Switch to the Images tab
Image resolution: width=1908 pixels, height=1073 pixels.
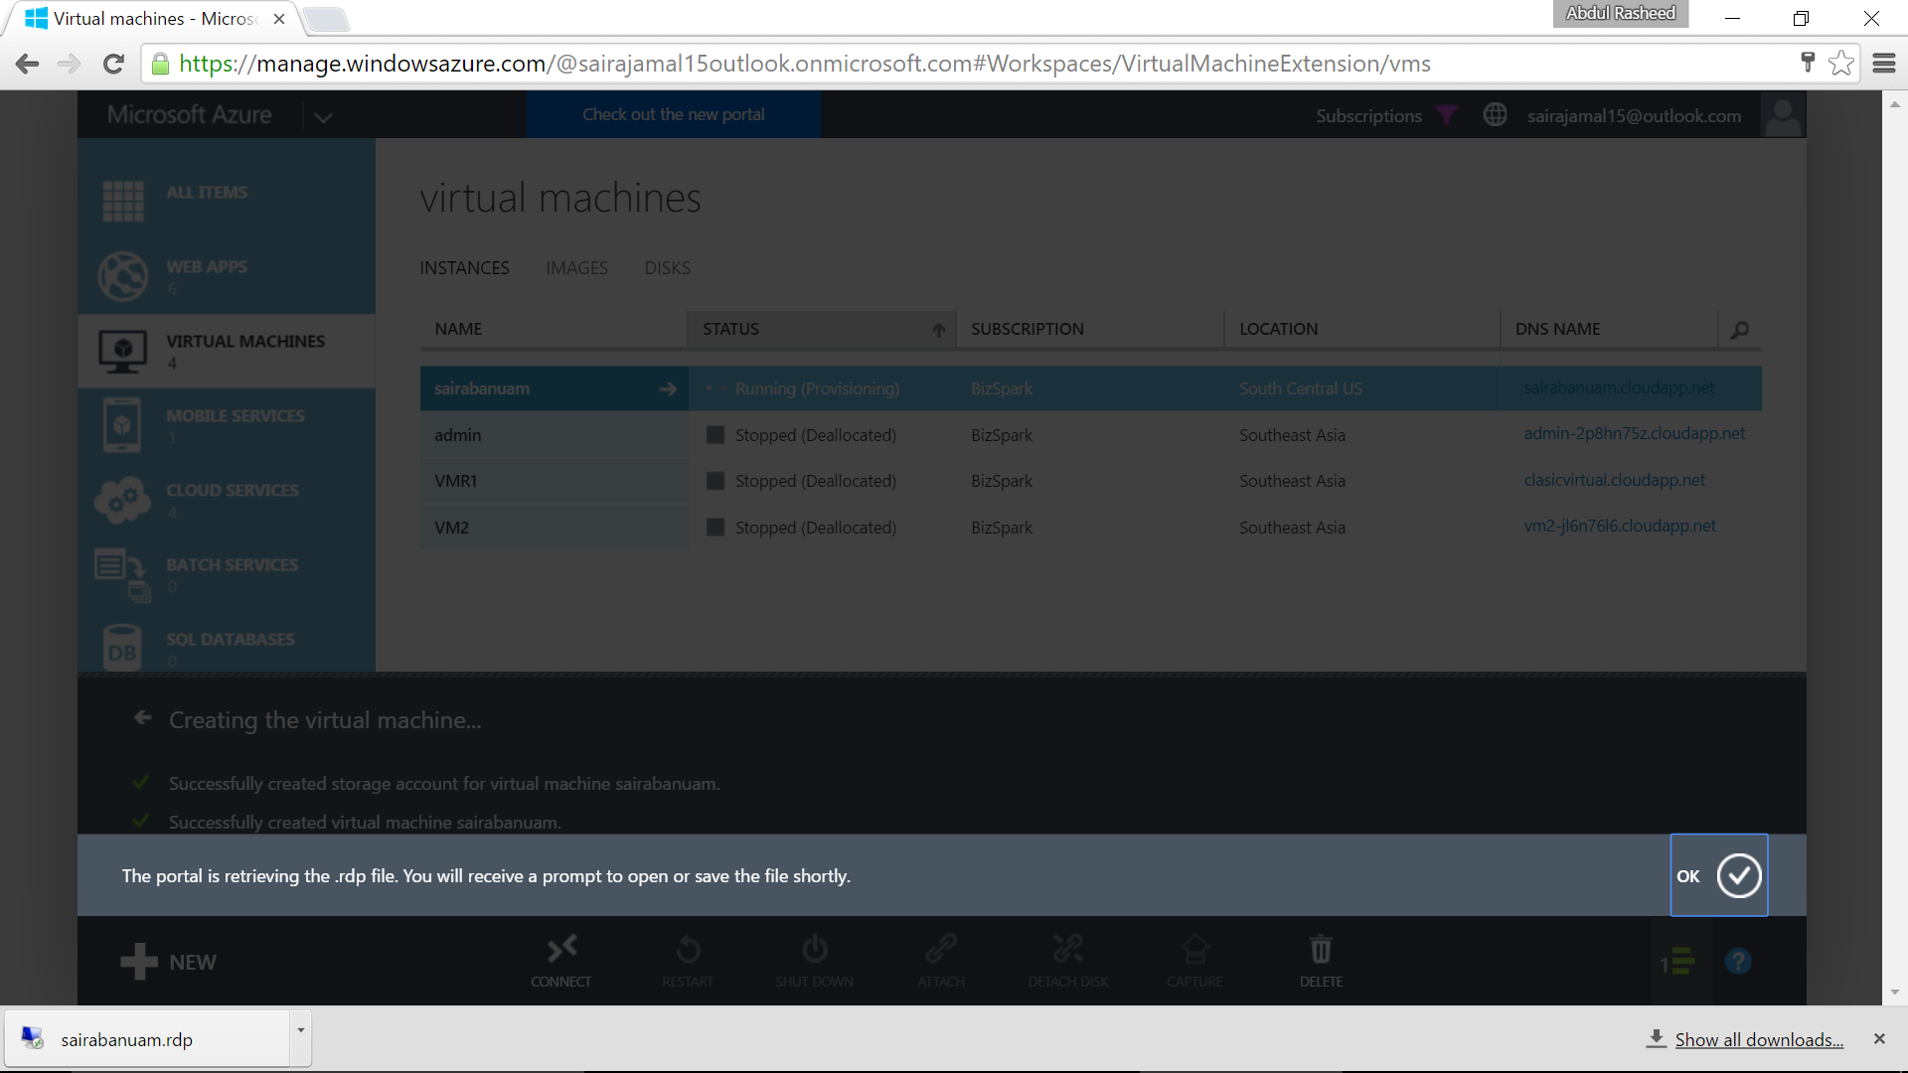click(576, 268)
